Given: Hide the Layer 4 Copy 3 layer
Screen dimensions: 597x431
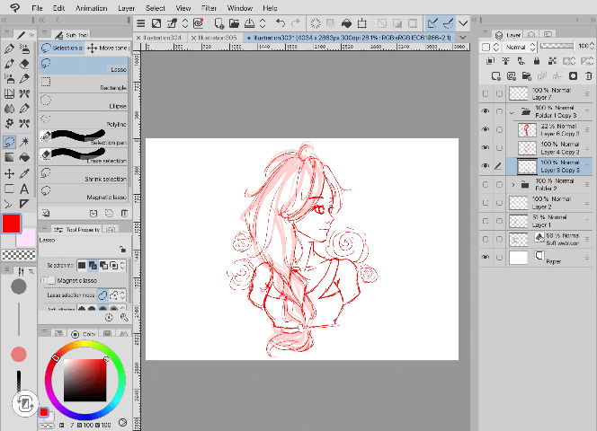Looking at the screenshot, I should 486,147.
